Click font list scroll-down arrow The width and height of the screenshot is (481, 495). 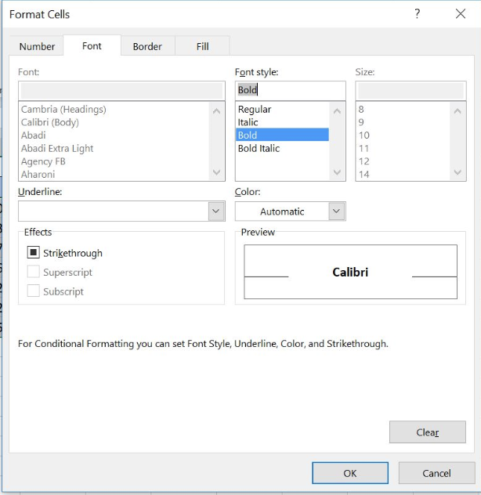(x=217, y=172)
